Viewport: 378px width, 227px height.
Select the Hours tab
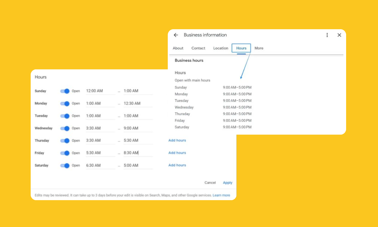[x=241, y=48]
